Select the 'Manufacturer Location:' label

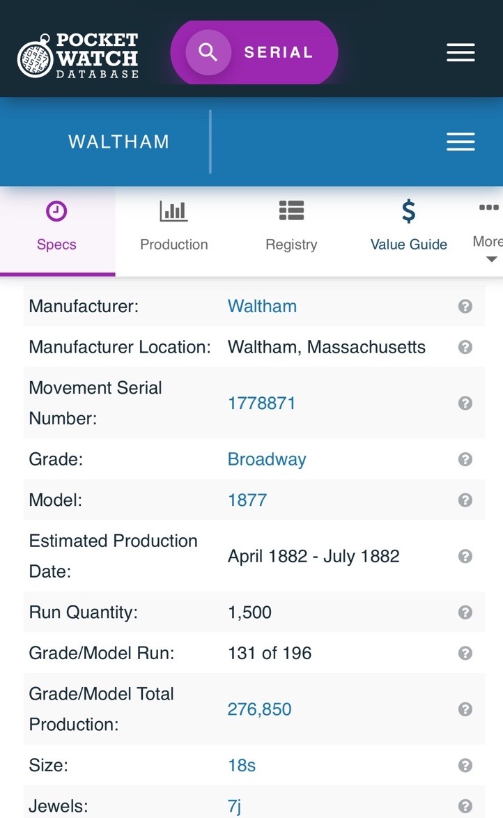(x=120, y=347)
